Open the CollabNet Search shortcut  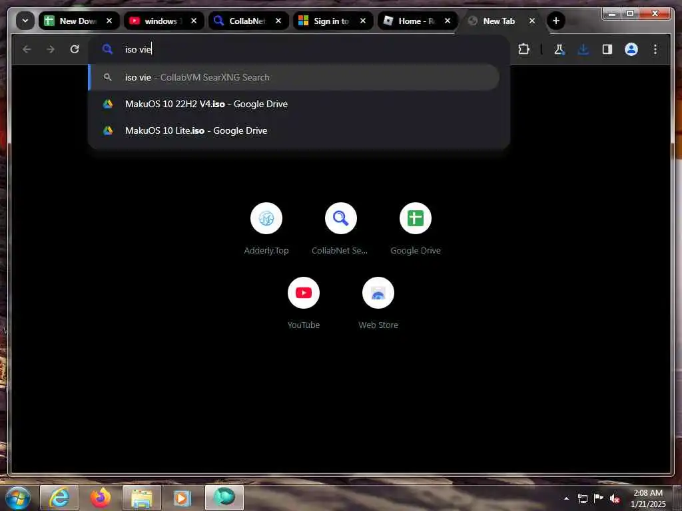point(340,229)
